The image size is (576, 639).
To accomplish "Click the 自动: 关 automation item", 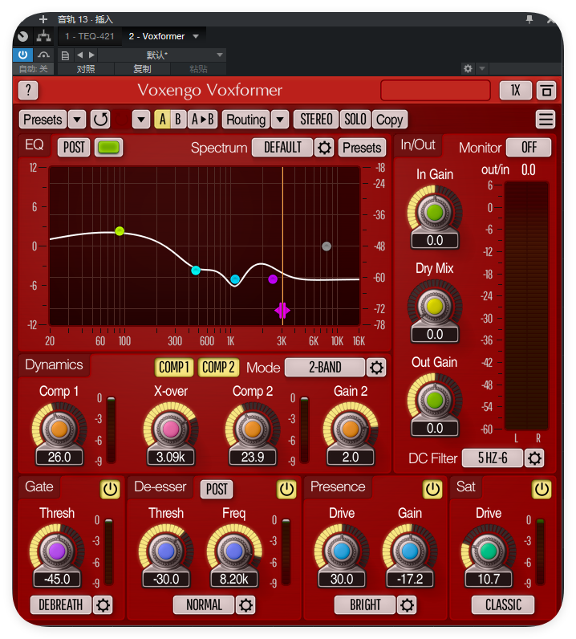I will (34, 69).
